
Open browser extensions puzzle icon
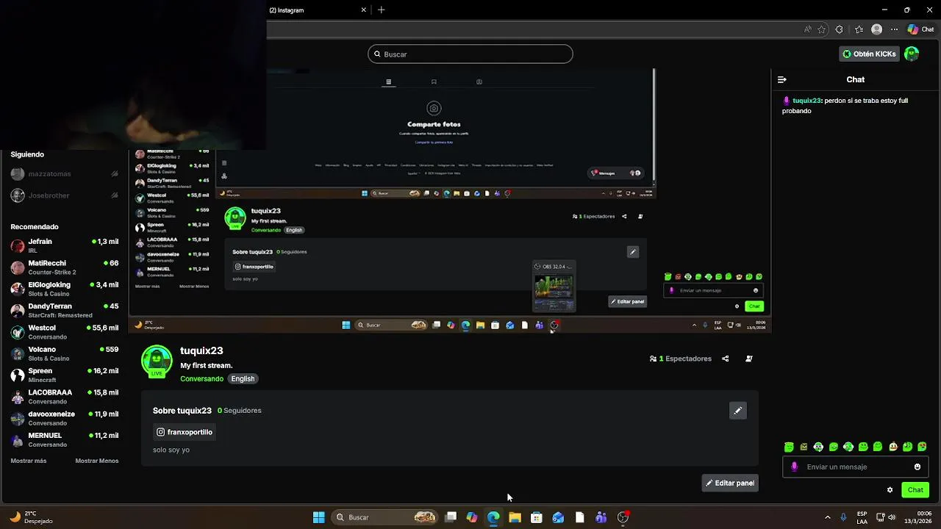[x=840, y=29]
